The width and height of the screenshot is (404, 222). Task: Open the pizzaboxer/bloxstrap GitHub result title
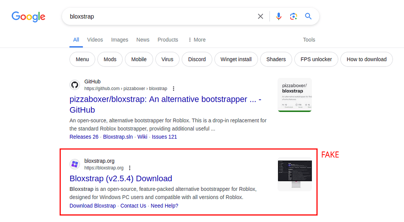(x=166, y=104)
